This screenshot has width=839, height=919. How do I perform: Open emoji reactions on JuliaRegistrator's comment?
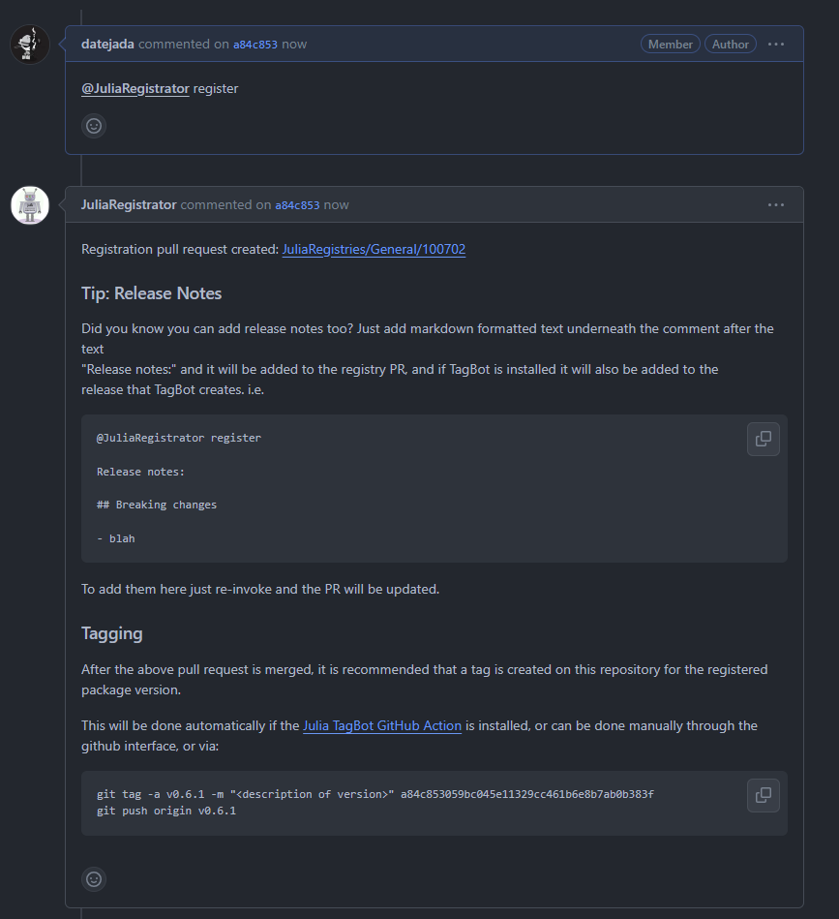click(93, 878)
